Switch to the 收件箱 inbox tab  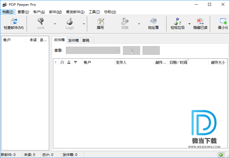(59, 40)
